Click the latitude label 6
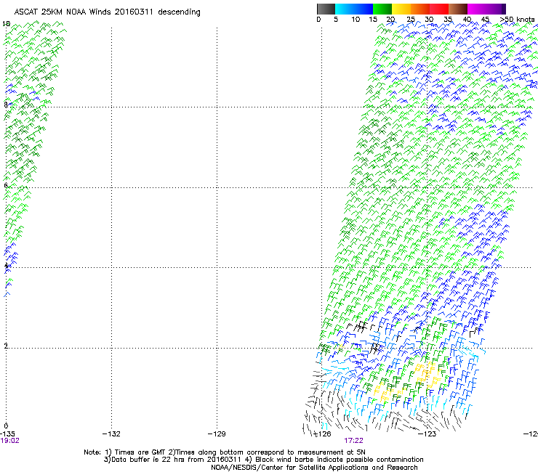Image resolution: width=538 pixels, height=472 pixels. point(6,185)
